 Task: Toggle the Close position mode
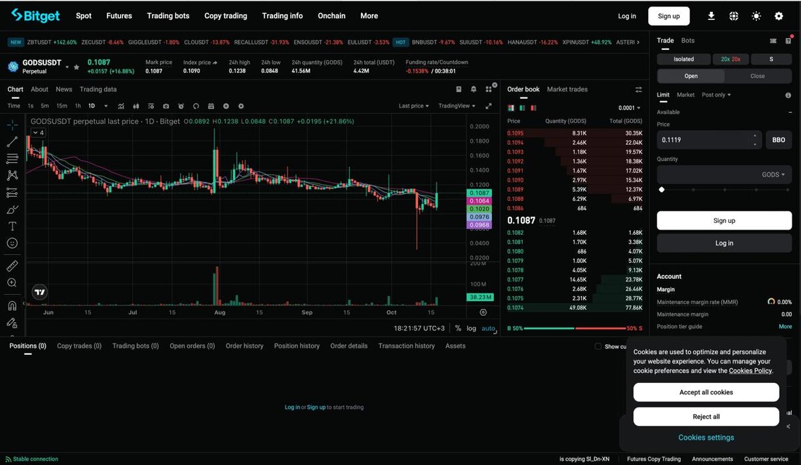click(758, 76)
